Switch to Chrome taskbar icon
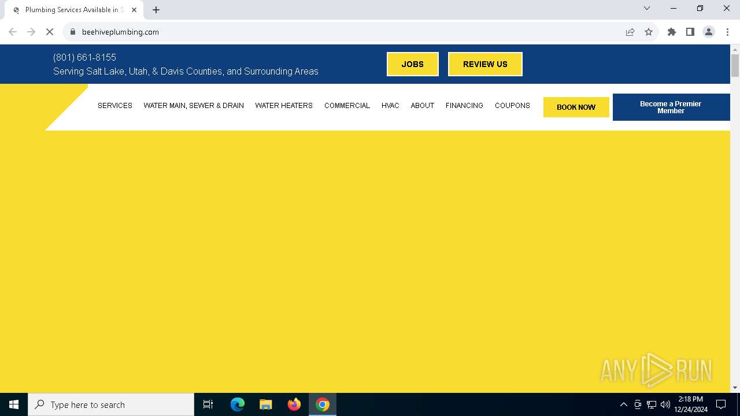740x416 pixels. pyautogui.click(x=323, y=404)
